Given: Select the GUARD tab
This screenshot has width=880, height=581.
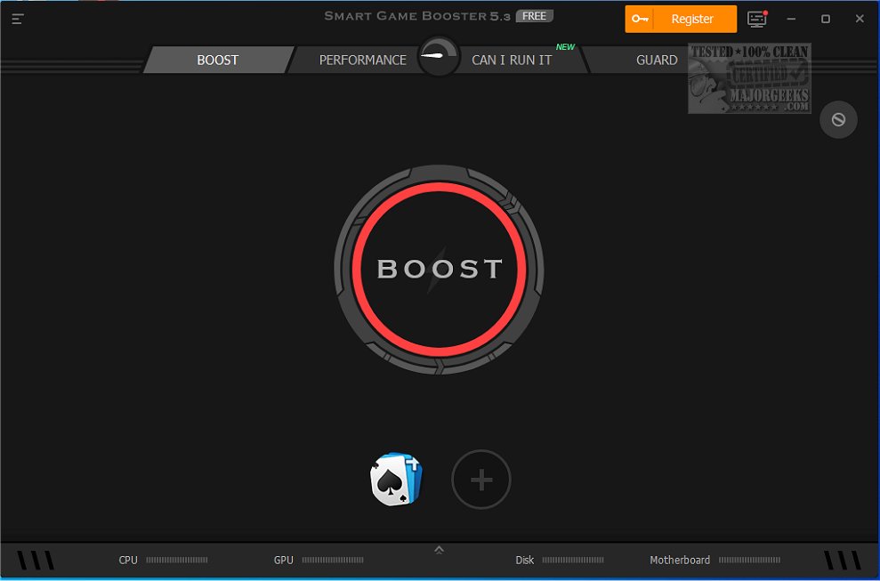Looking at the screenshot, I should point(657,59).
